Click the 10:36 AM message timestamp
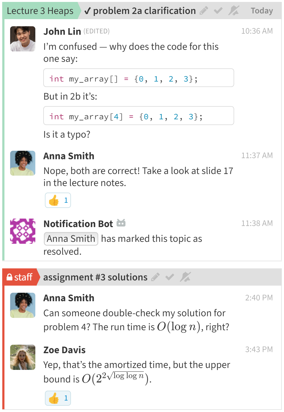This screenshot has width=284, height=412. 257,31
